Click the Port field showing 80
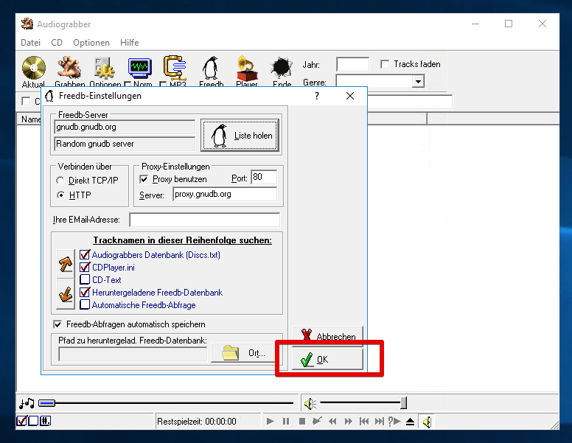572x443 pixels. (x=264, y=177)
